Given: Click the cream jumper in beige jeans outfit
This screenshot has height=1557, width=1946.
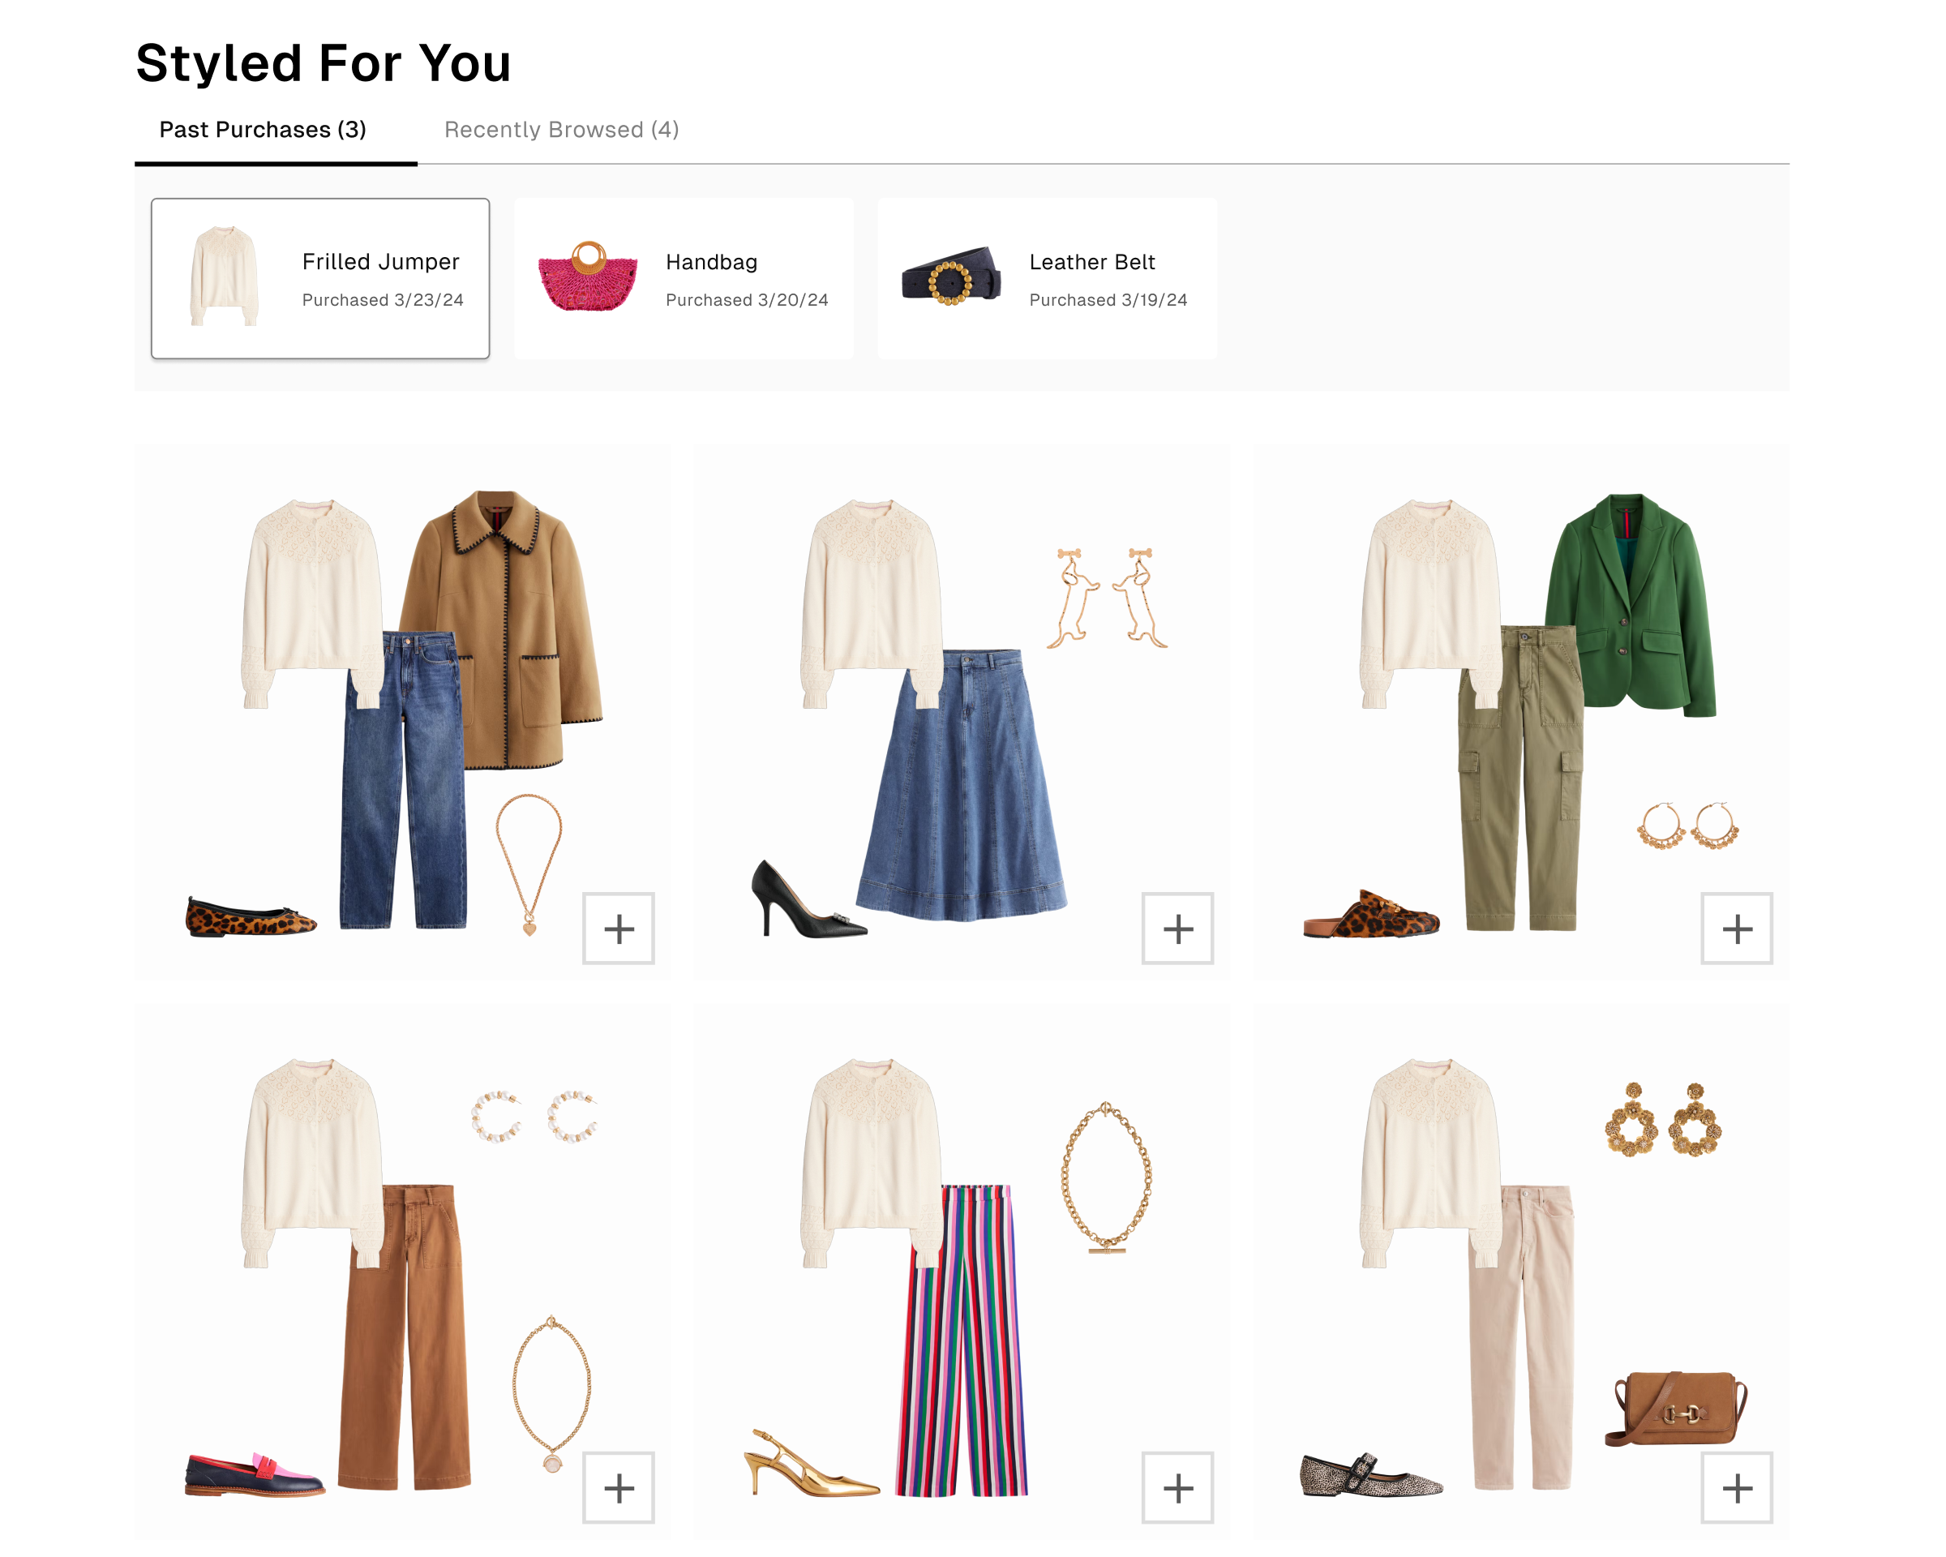Looking at the screenshot, I should [x=1429, y=1163].
